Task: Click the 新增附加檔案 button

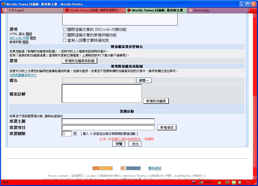Action: (x=156, y=101)
